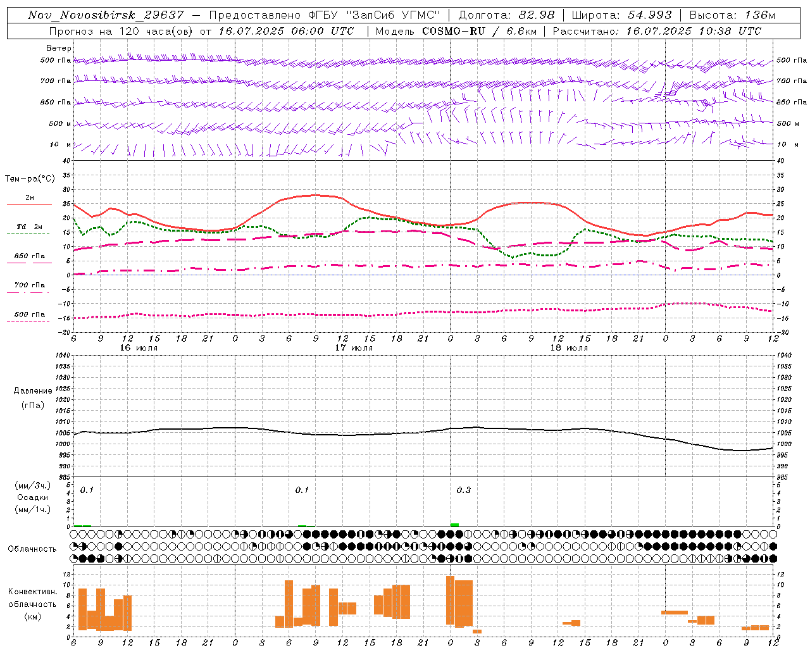810x648 pixels.
Task: Click the longitude value Долгота: 82.98
Action: click(x=506, y=15)
